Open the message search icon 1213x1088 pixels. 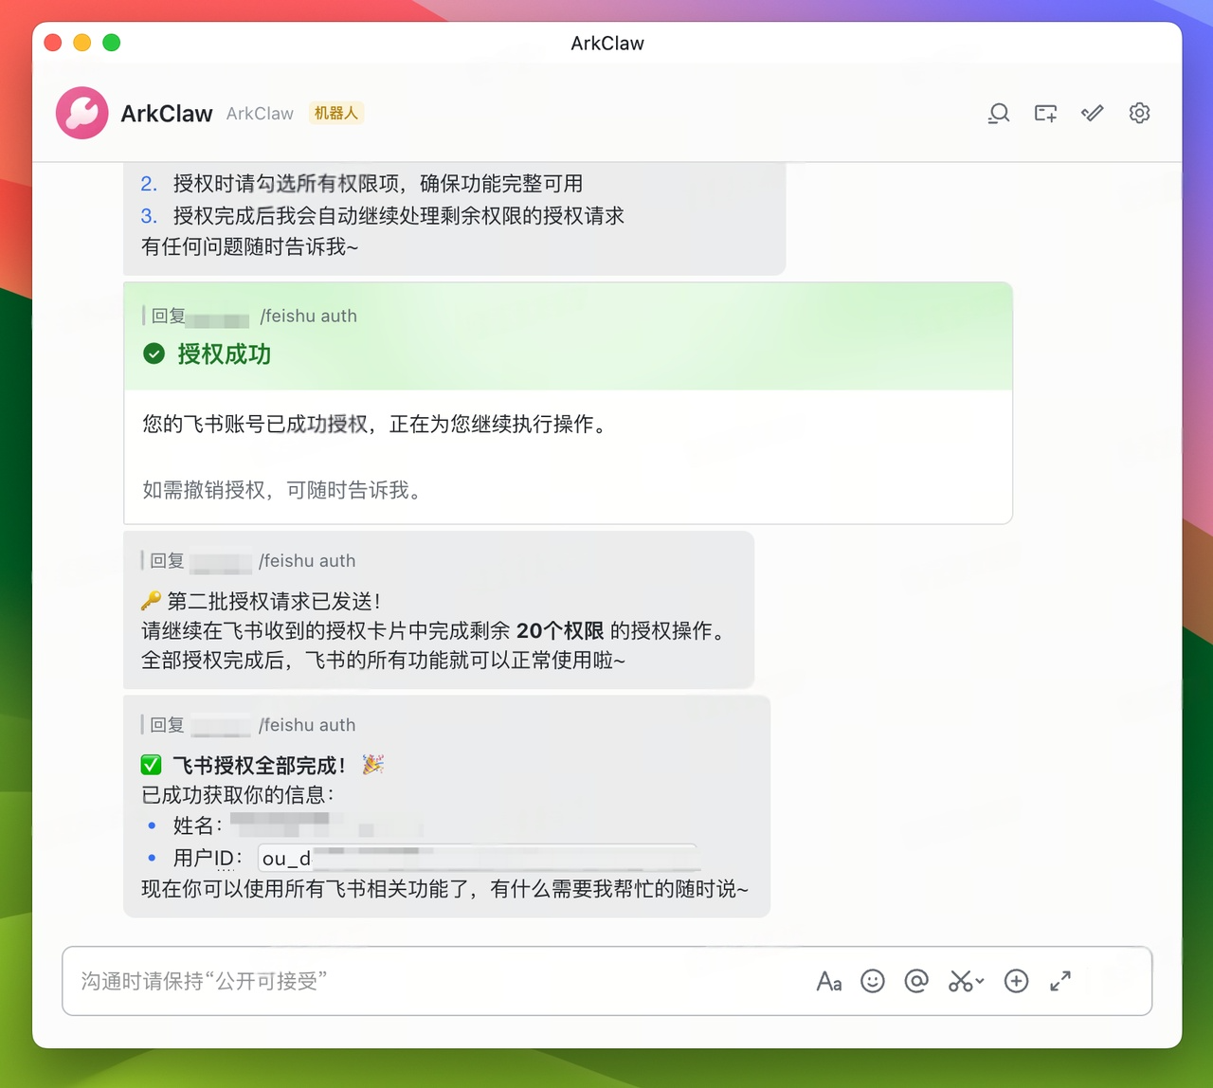tap(998, 113)
